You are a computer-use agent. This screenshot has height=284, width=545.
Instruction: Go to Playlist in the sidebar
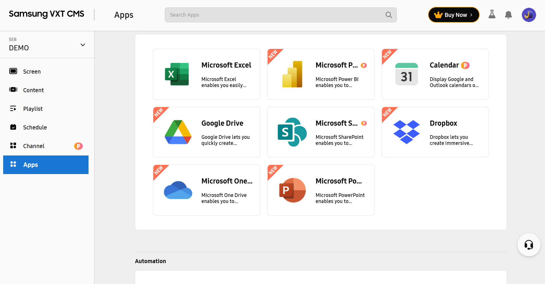pyautogui.click(x=46, y=109)
